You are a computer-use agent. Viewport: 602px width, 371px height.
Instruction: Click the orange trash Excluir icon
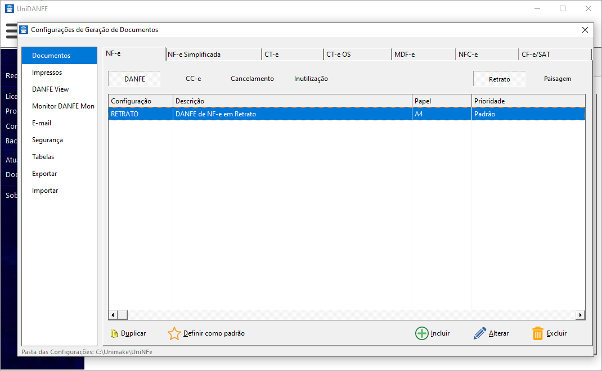click(x=538, y=333)
